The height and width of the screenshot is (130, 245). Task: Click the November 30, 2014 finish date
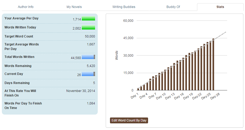tap(80, 91)
